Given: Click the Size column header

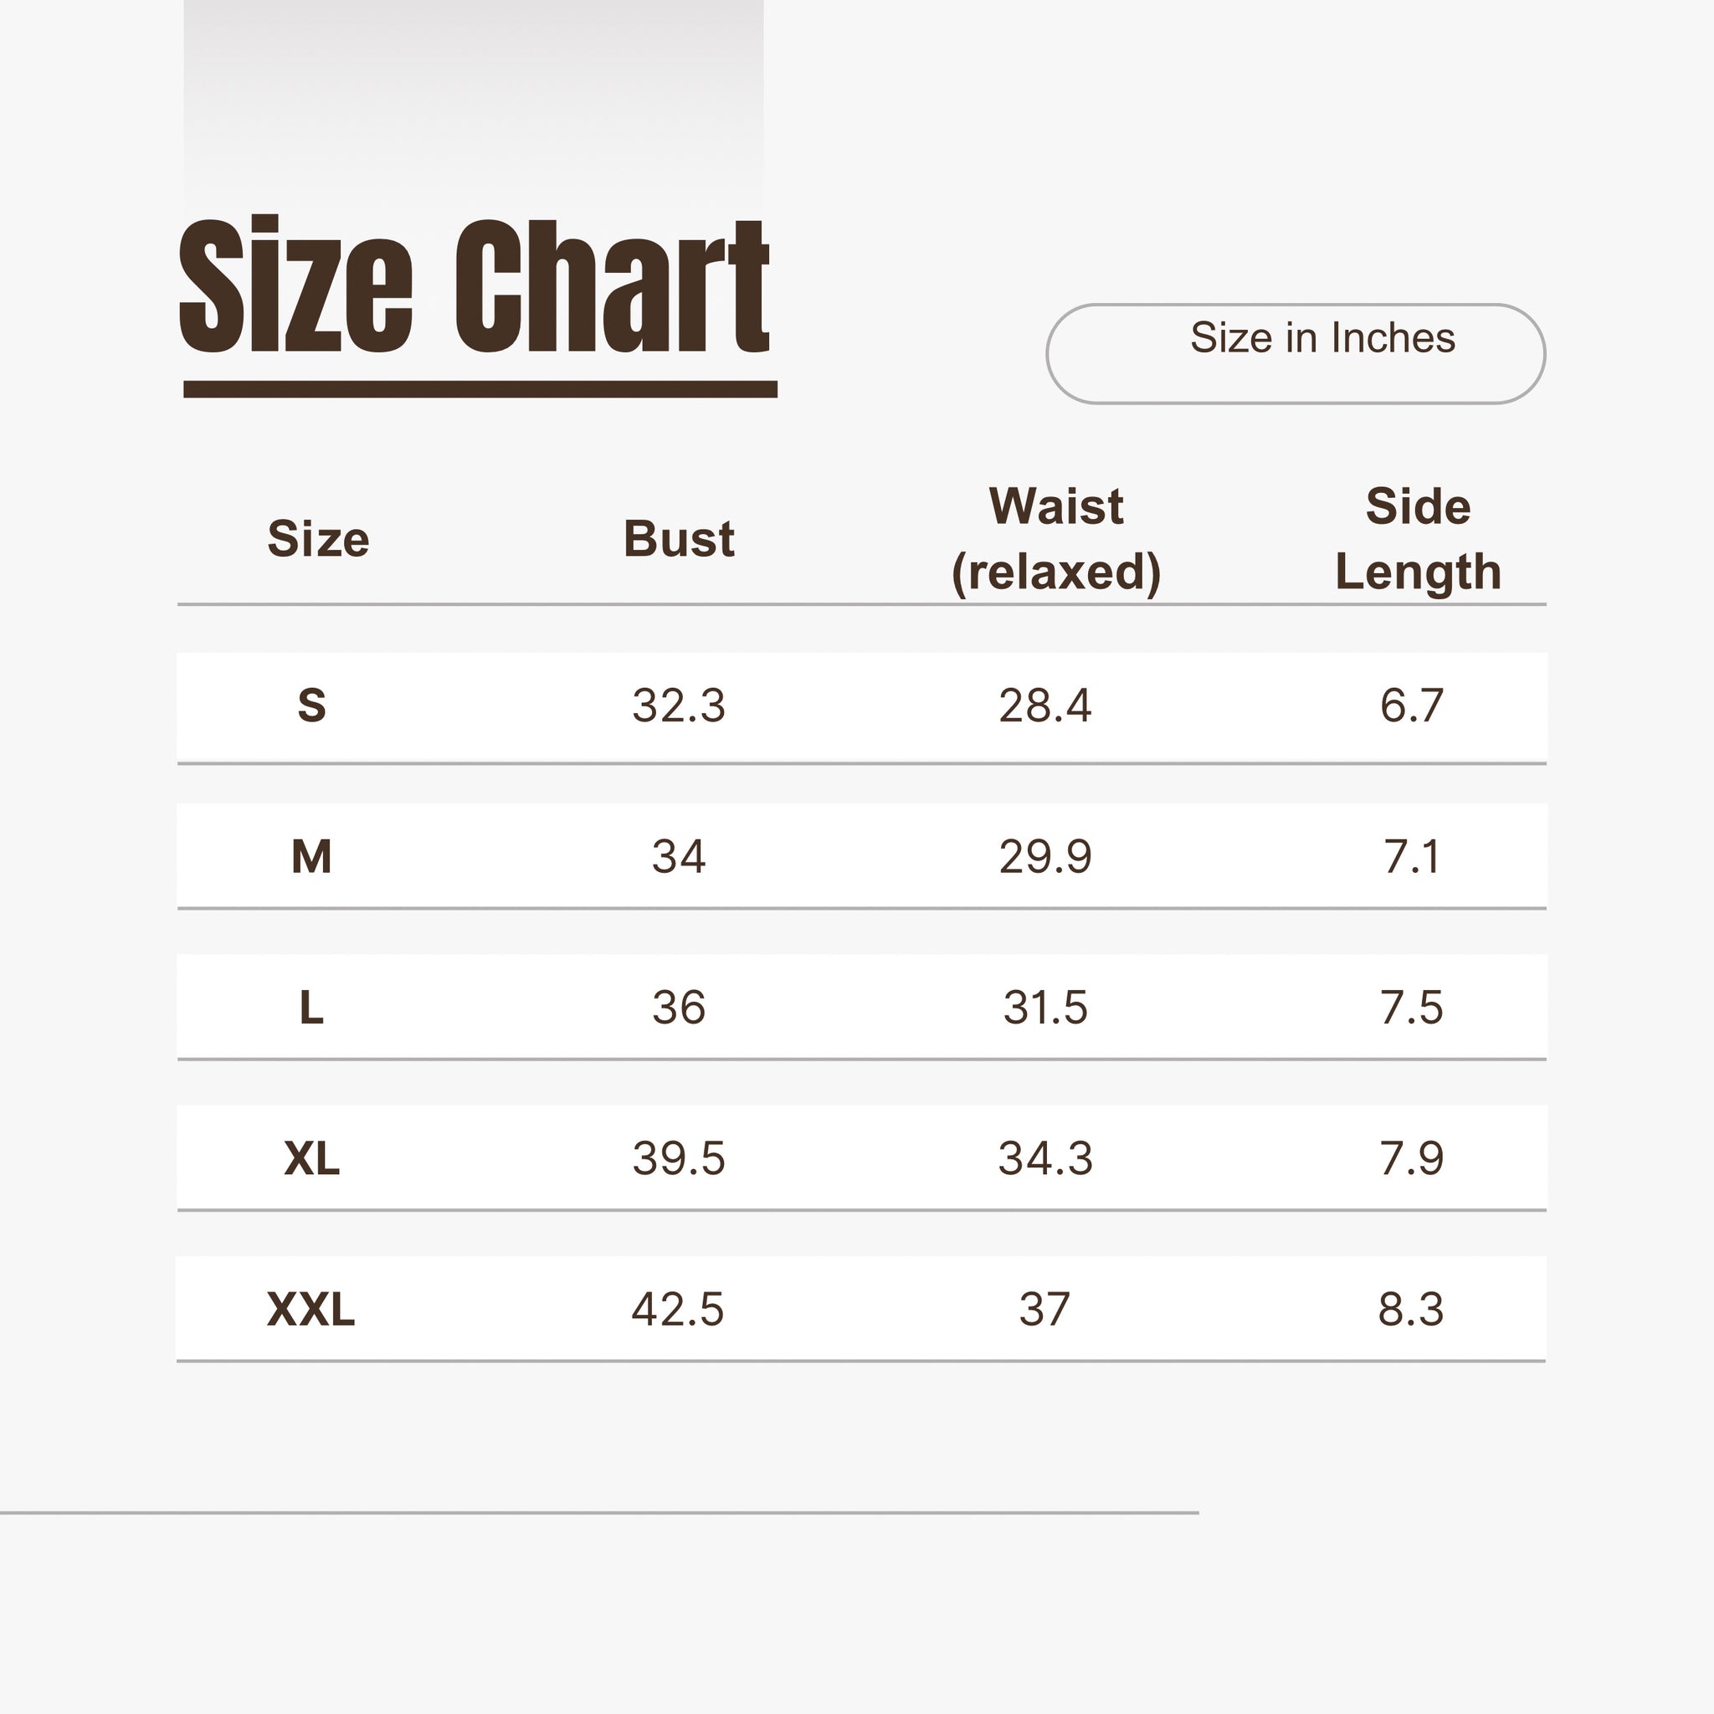Looking at the screenshot, I should point(319,538).
